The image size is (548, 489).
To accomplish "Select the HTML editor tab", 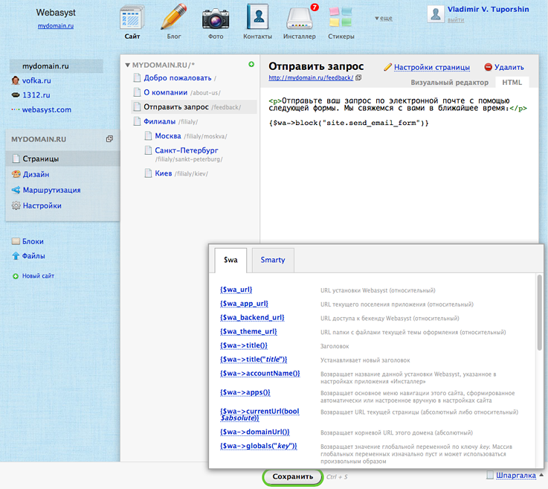I will point(512,83).
